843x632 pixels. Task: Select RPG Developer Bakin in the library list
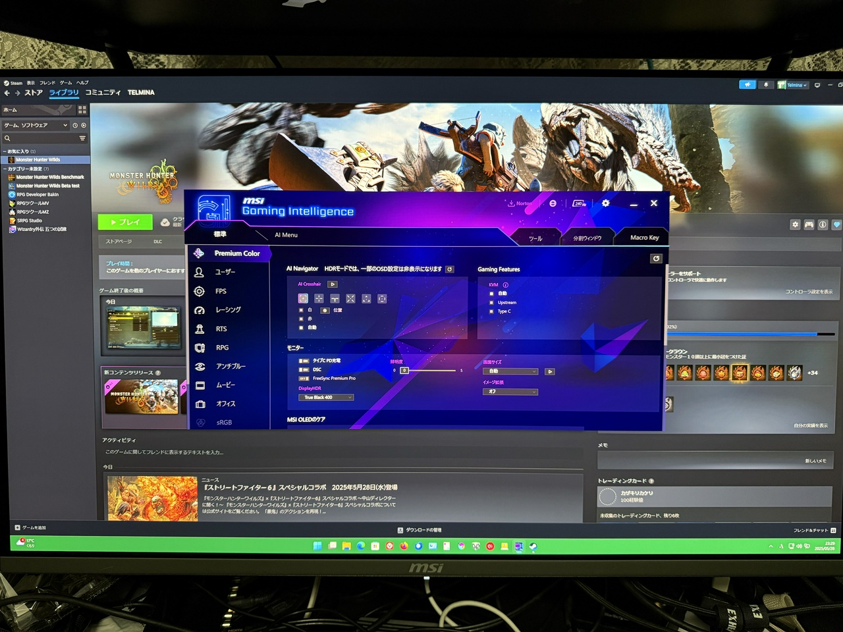pos(36,194)
